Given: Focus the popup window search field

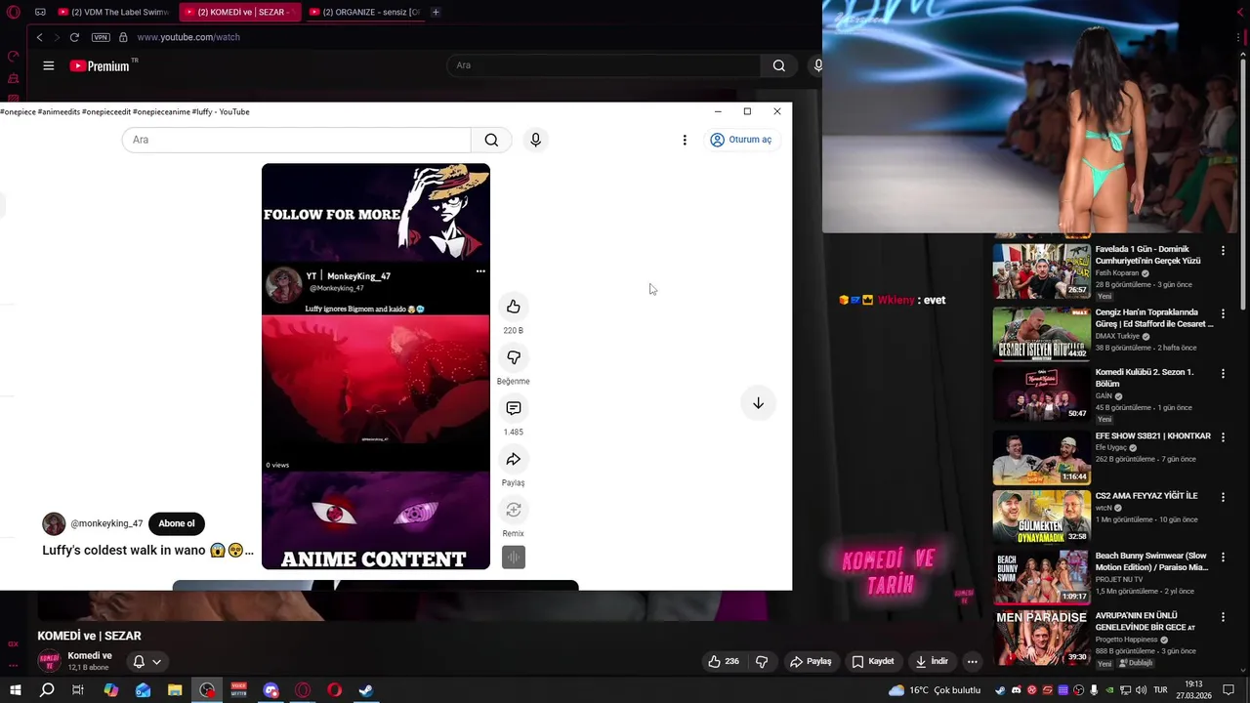Looking at the screenshot, I should coord(296,140).
